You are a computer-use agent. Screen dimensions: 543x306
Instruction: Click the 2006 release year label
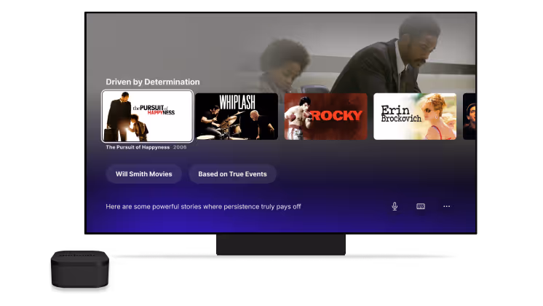point(180,147)
